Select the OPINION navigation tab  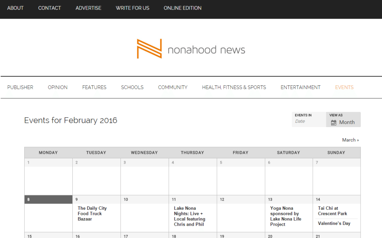click(57, 87)
